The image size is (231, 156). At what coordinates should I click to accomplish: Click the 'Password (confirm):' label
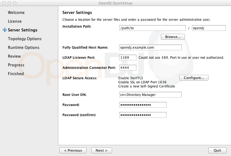click(79, 115)
